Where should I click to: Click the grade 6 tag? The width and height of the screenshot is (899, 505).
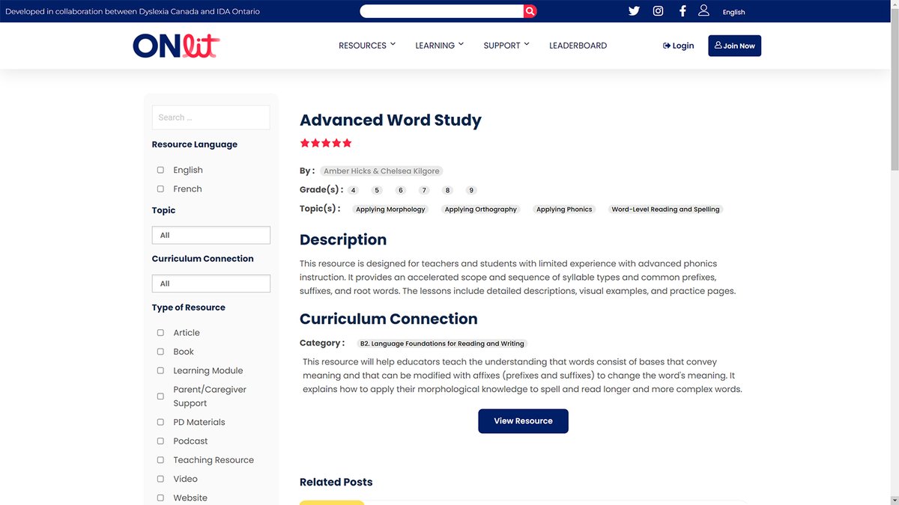click(x=401, y=190)
